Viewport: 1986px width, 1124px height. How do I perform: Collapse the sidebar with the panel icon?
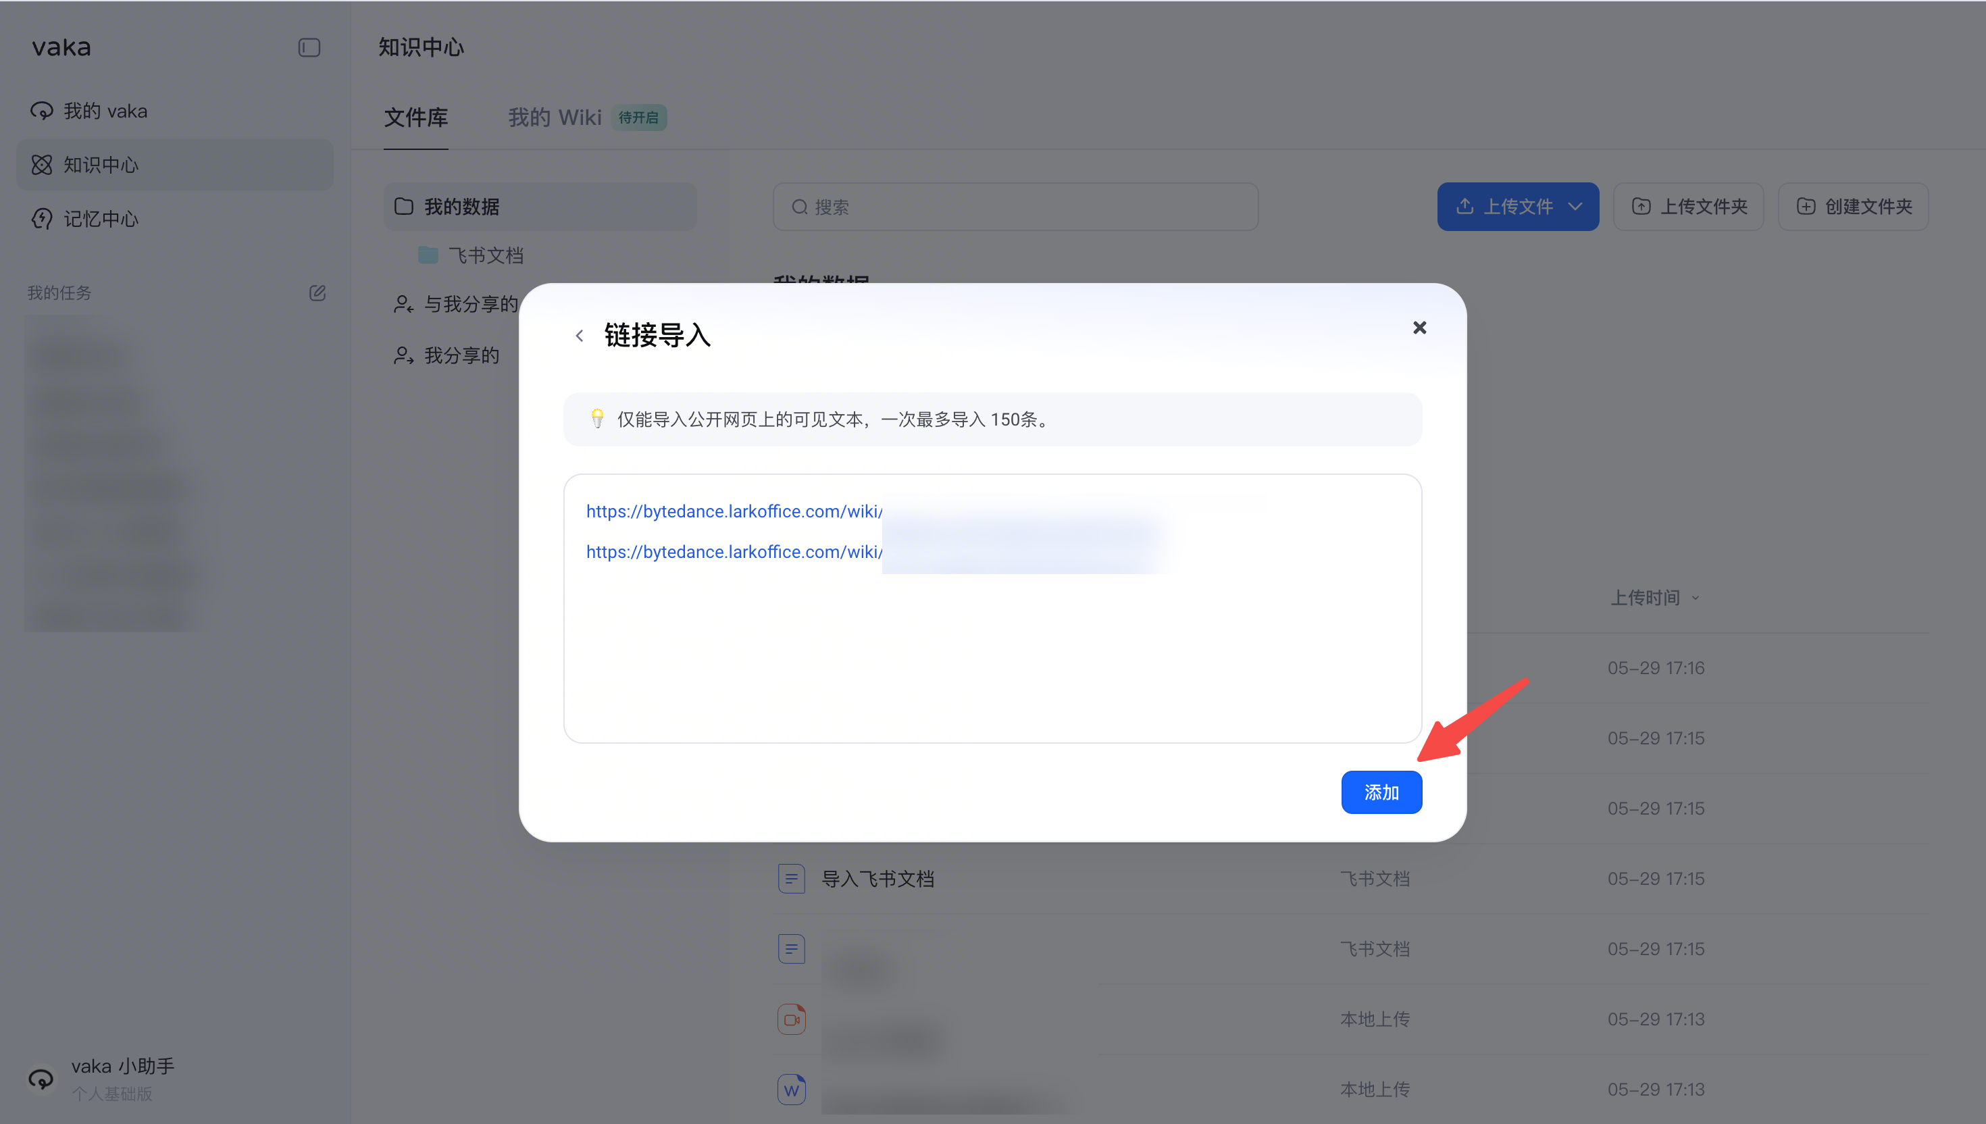click(309, 47)
